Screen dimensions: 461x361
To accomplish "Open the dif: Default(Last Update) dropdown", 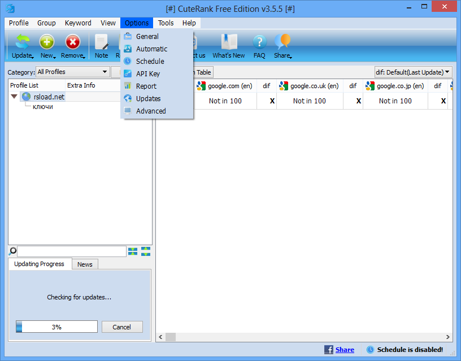I will tap(413, 72).
